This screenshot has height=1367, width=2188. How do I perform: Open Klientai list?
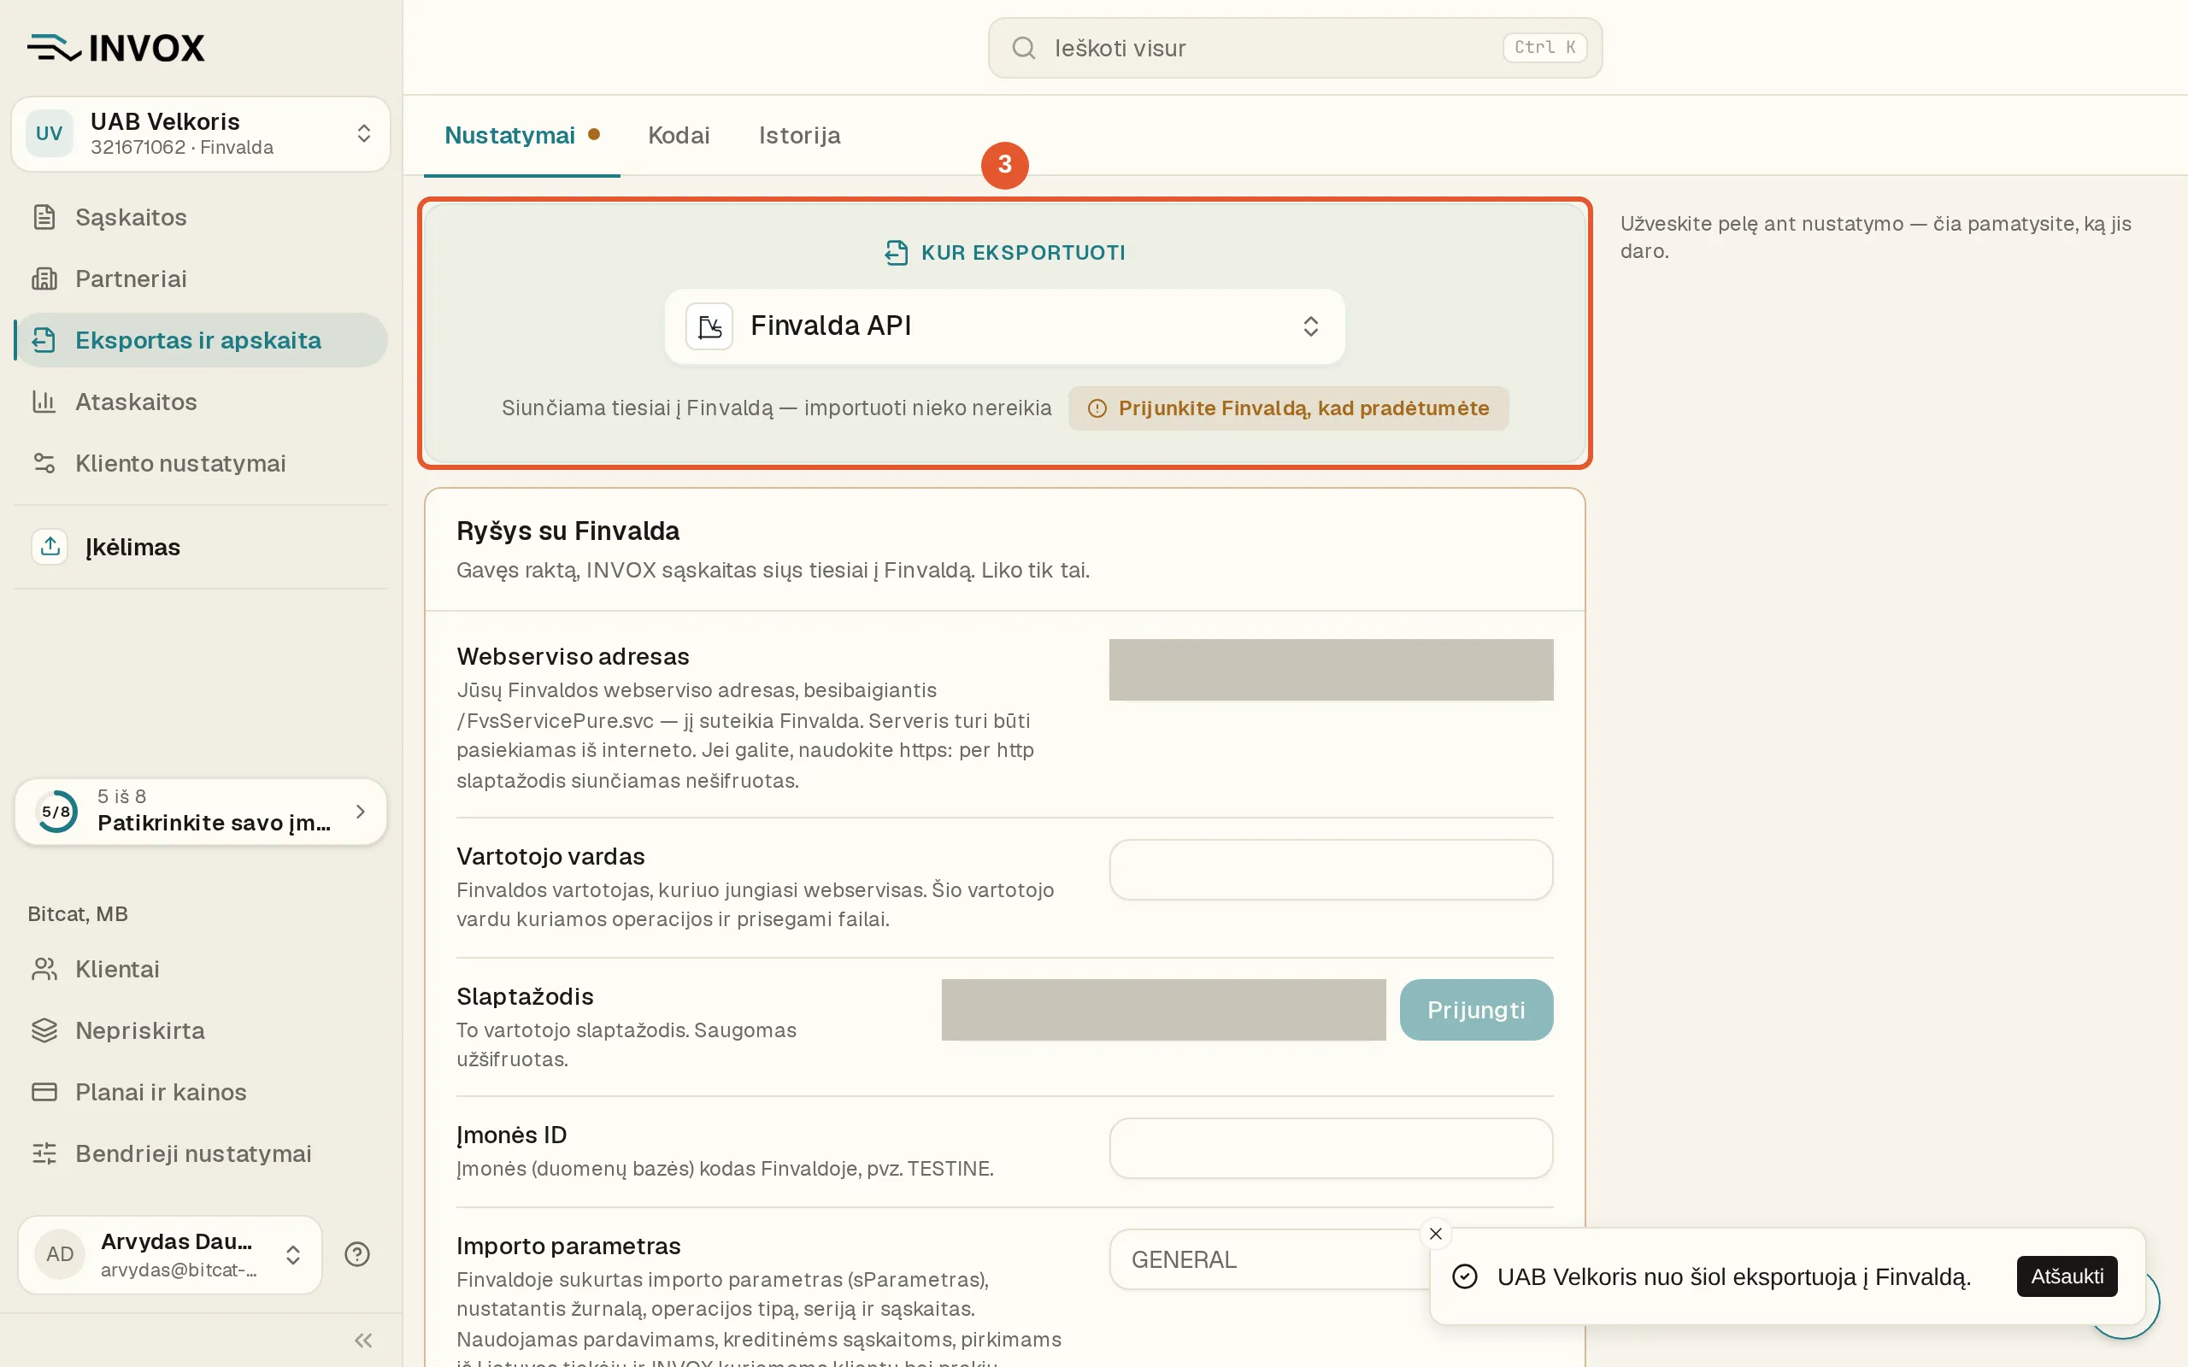click(x=201, y=969)
